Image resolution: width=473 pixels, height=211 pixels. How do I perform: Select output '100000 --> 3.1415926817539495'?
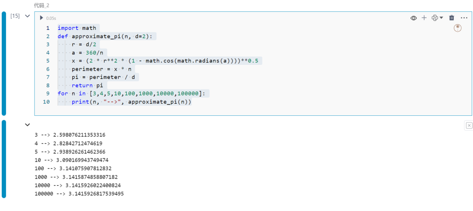pyautogui.click(x=79, y=194)
